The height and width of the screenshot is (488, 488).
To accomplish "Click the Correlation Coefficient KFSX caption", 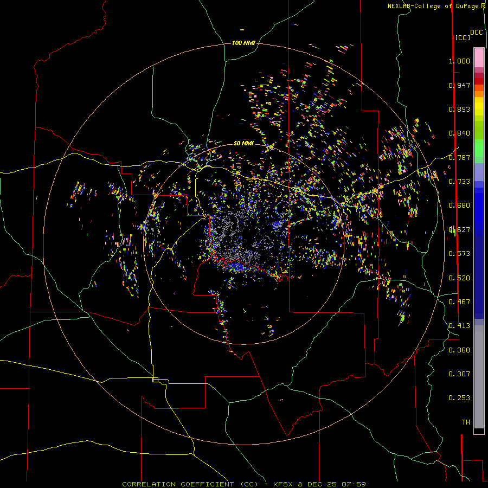I will point(243,484).
